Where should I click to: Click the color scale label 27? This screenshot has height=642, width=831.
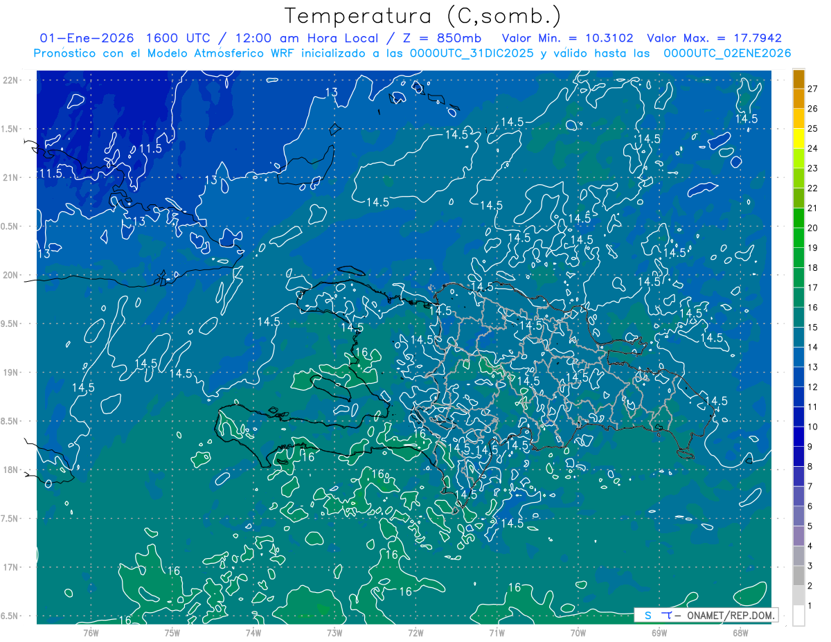tap(813, 89)
